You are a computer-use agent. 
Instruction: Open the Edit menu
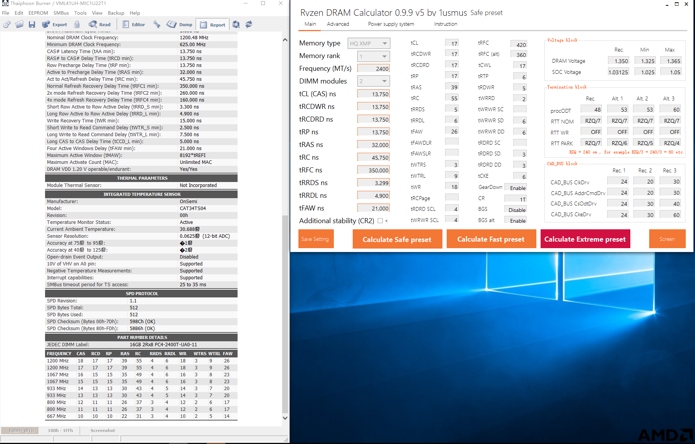(x=19, y=13)
